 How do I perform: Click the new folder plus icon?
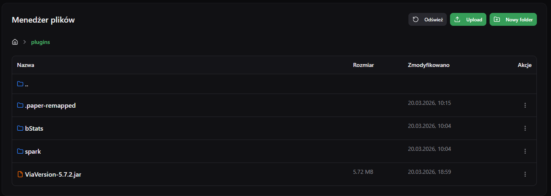click(497, 19)
